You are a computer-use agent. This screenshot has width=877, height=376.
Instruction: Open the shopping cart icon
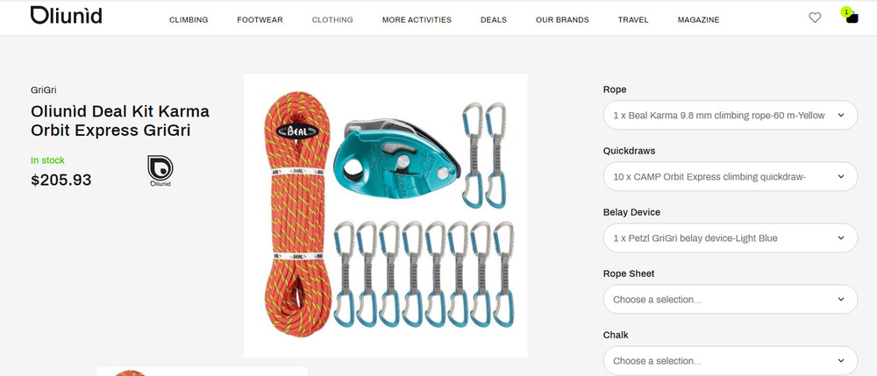[x=852, y=18]
